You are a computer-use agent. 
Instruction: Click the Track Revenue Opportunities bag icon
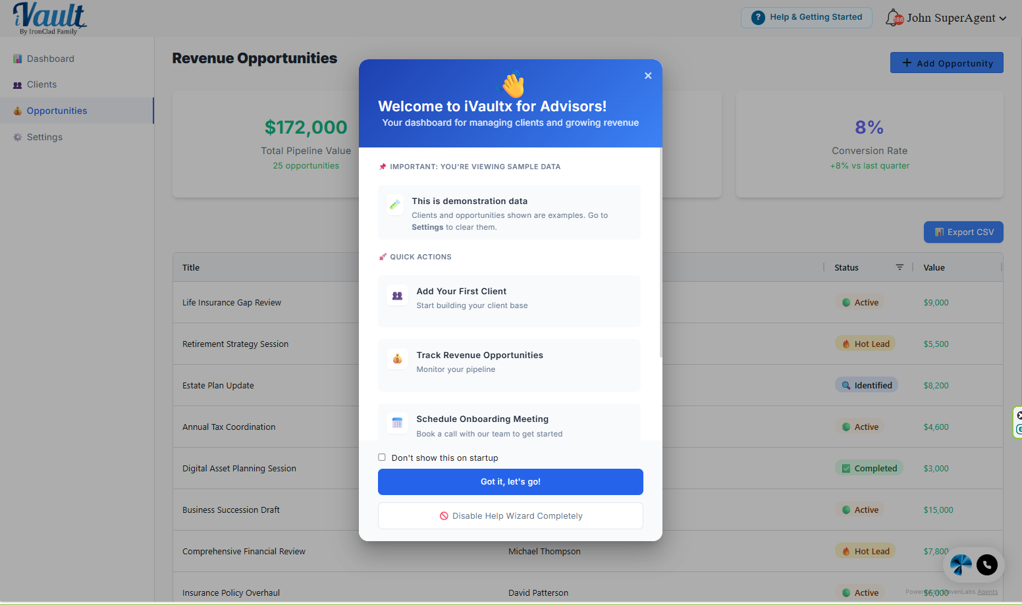pyautogui.click(x=397, y=359)
